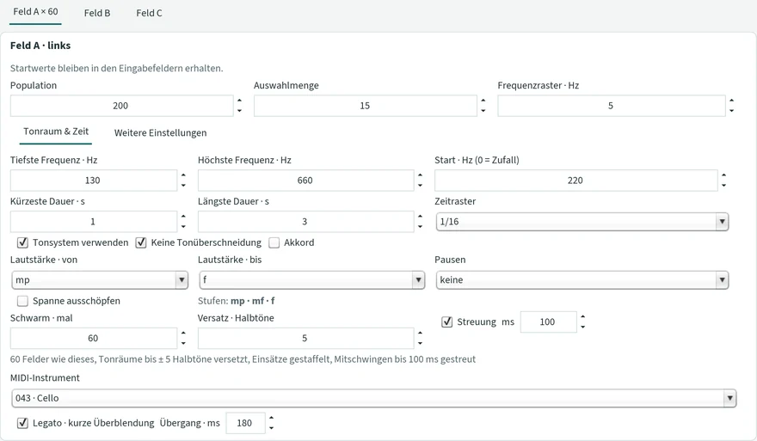
Task: Toggle Spanne ausschöpfen checkbox
Action: click(x=22, y=301)
